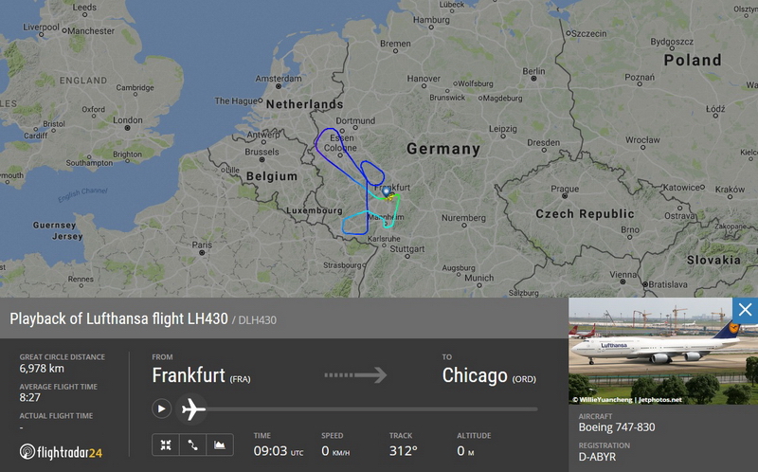This screenshot has width=758, height=472.
Task: Click the yellow aircraft icon on the map
Action: coord(390,197)
